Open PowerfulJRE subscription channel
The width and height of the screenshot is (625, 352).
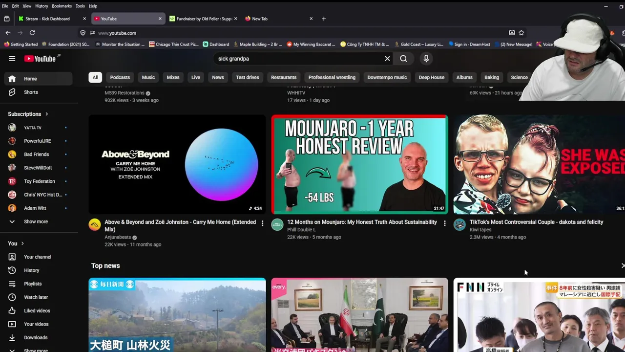pos(38,141)
